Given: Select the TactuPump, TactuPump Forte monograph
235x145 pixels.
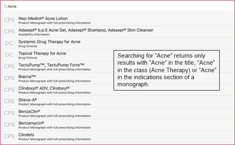Looking at the screenshot, I should click(x=58, y=67).
